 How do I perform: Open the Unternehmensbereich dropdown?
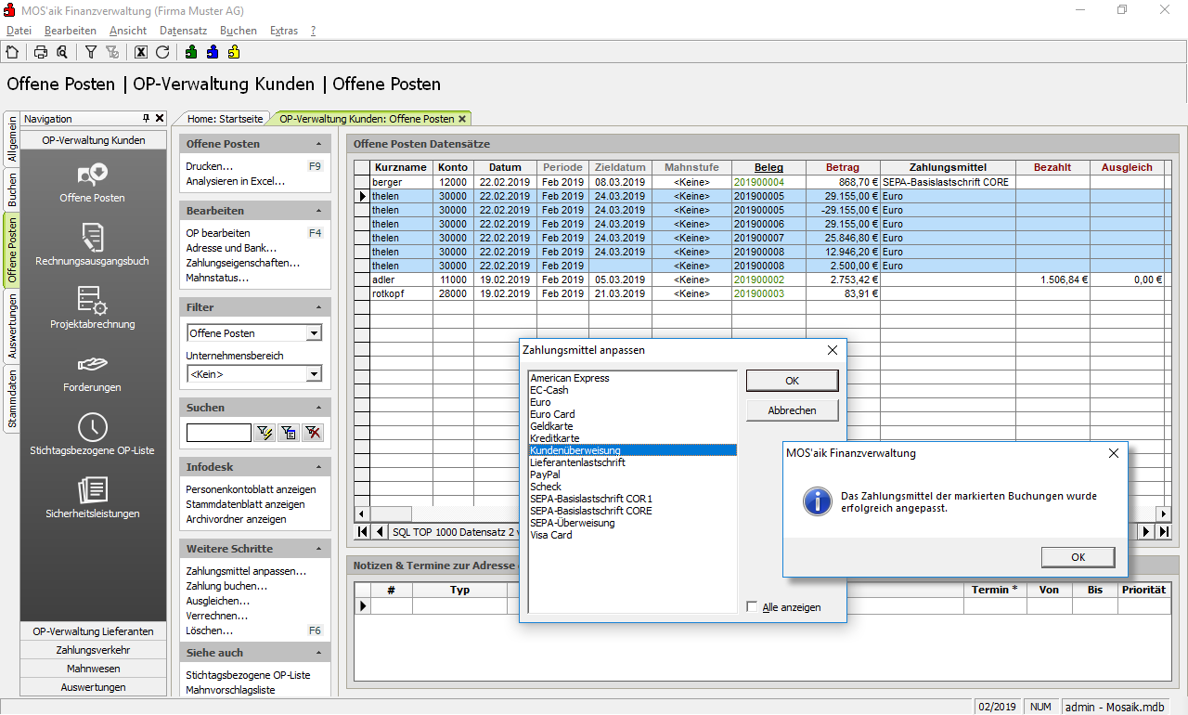pos(315,374)
